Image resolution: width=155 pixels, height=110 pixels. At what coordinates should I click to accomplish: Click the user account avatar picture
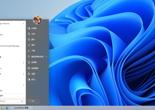click(x=37, y=20)
